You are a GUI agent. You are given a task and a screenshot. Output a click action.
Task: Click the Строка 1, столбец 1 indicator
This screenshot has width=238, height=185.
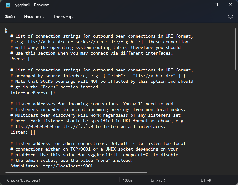click(24, 180)
